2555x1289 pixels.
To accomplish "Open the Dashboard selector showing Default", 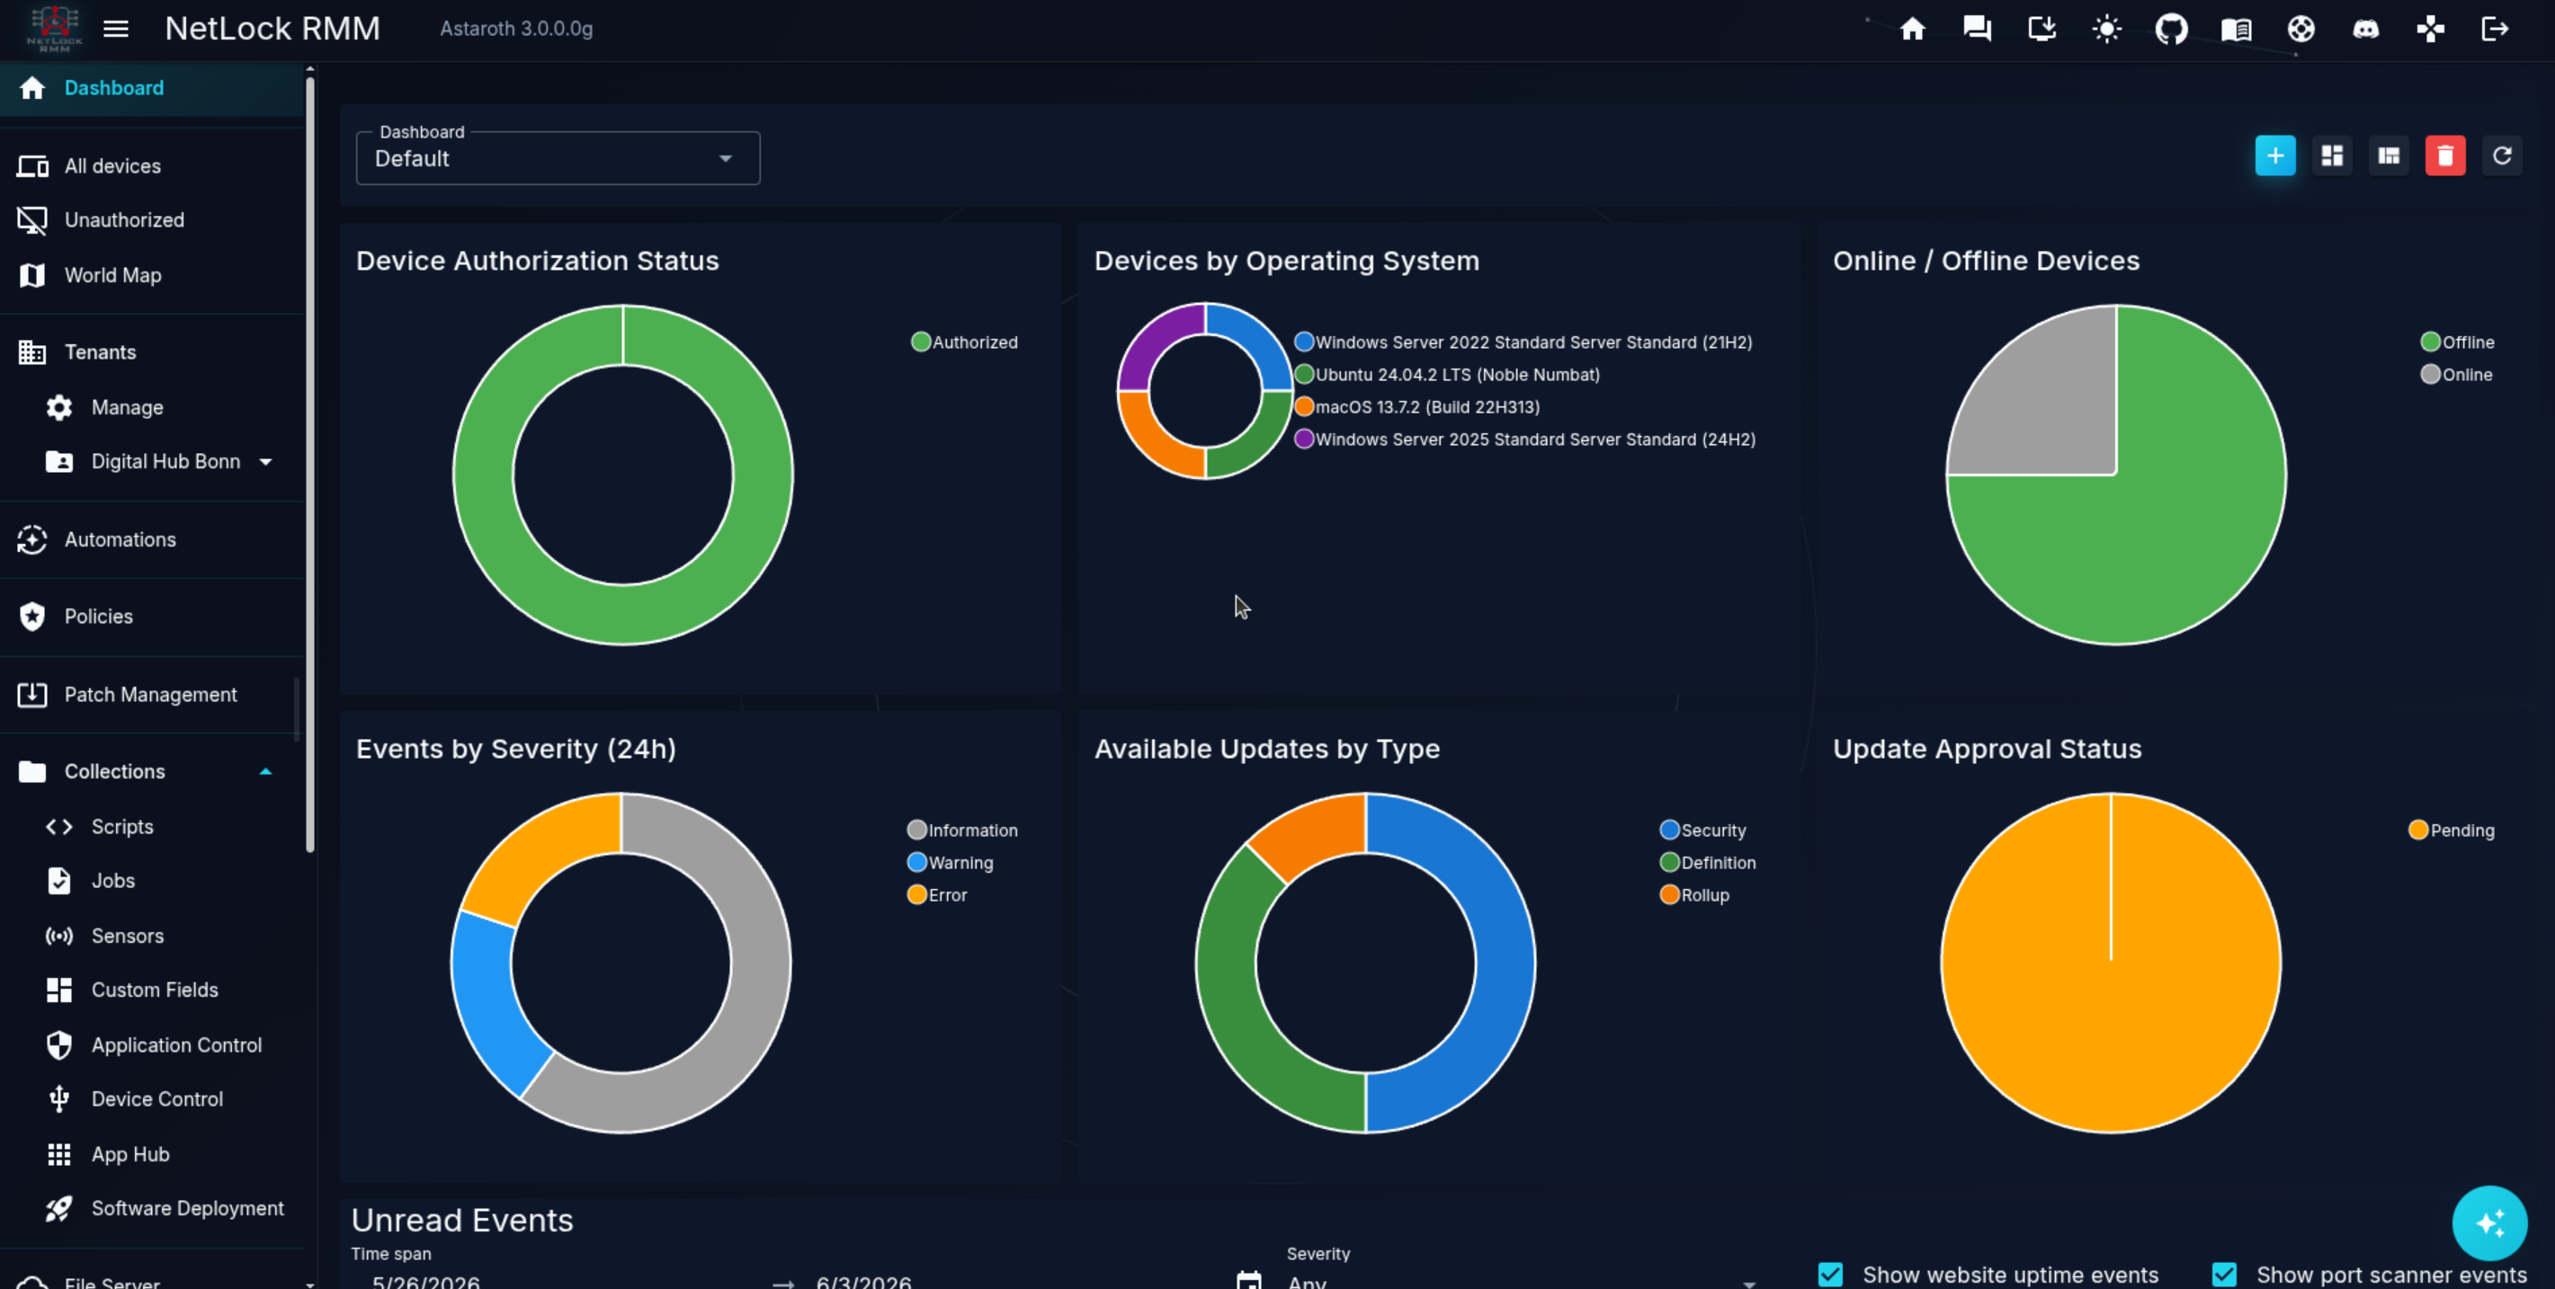I will point(558,157).
